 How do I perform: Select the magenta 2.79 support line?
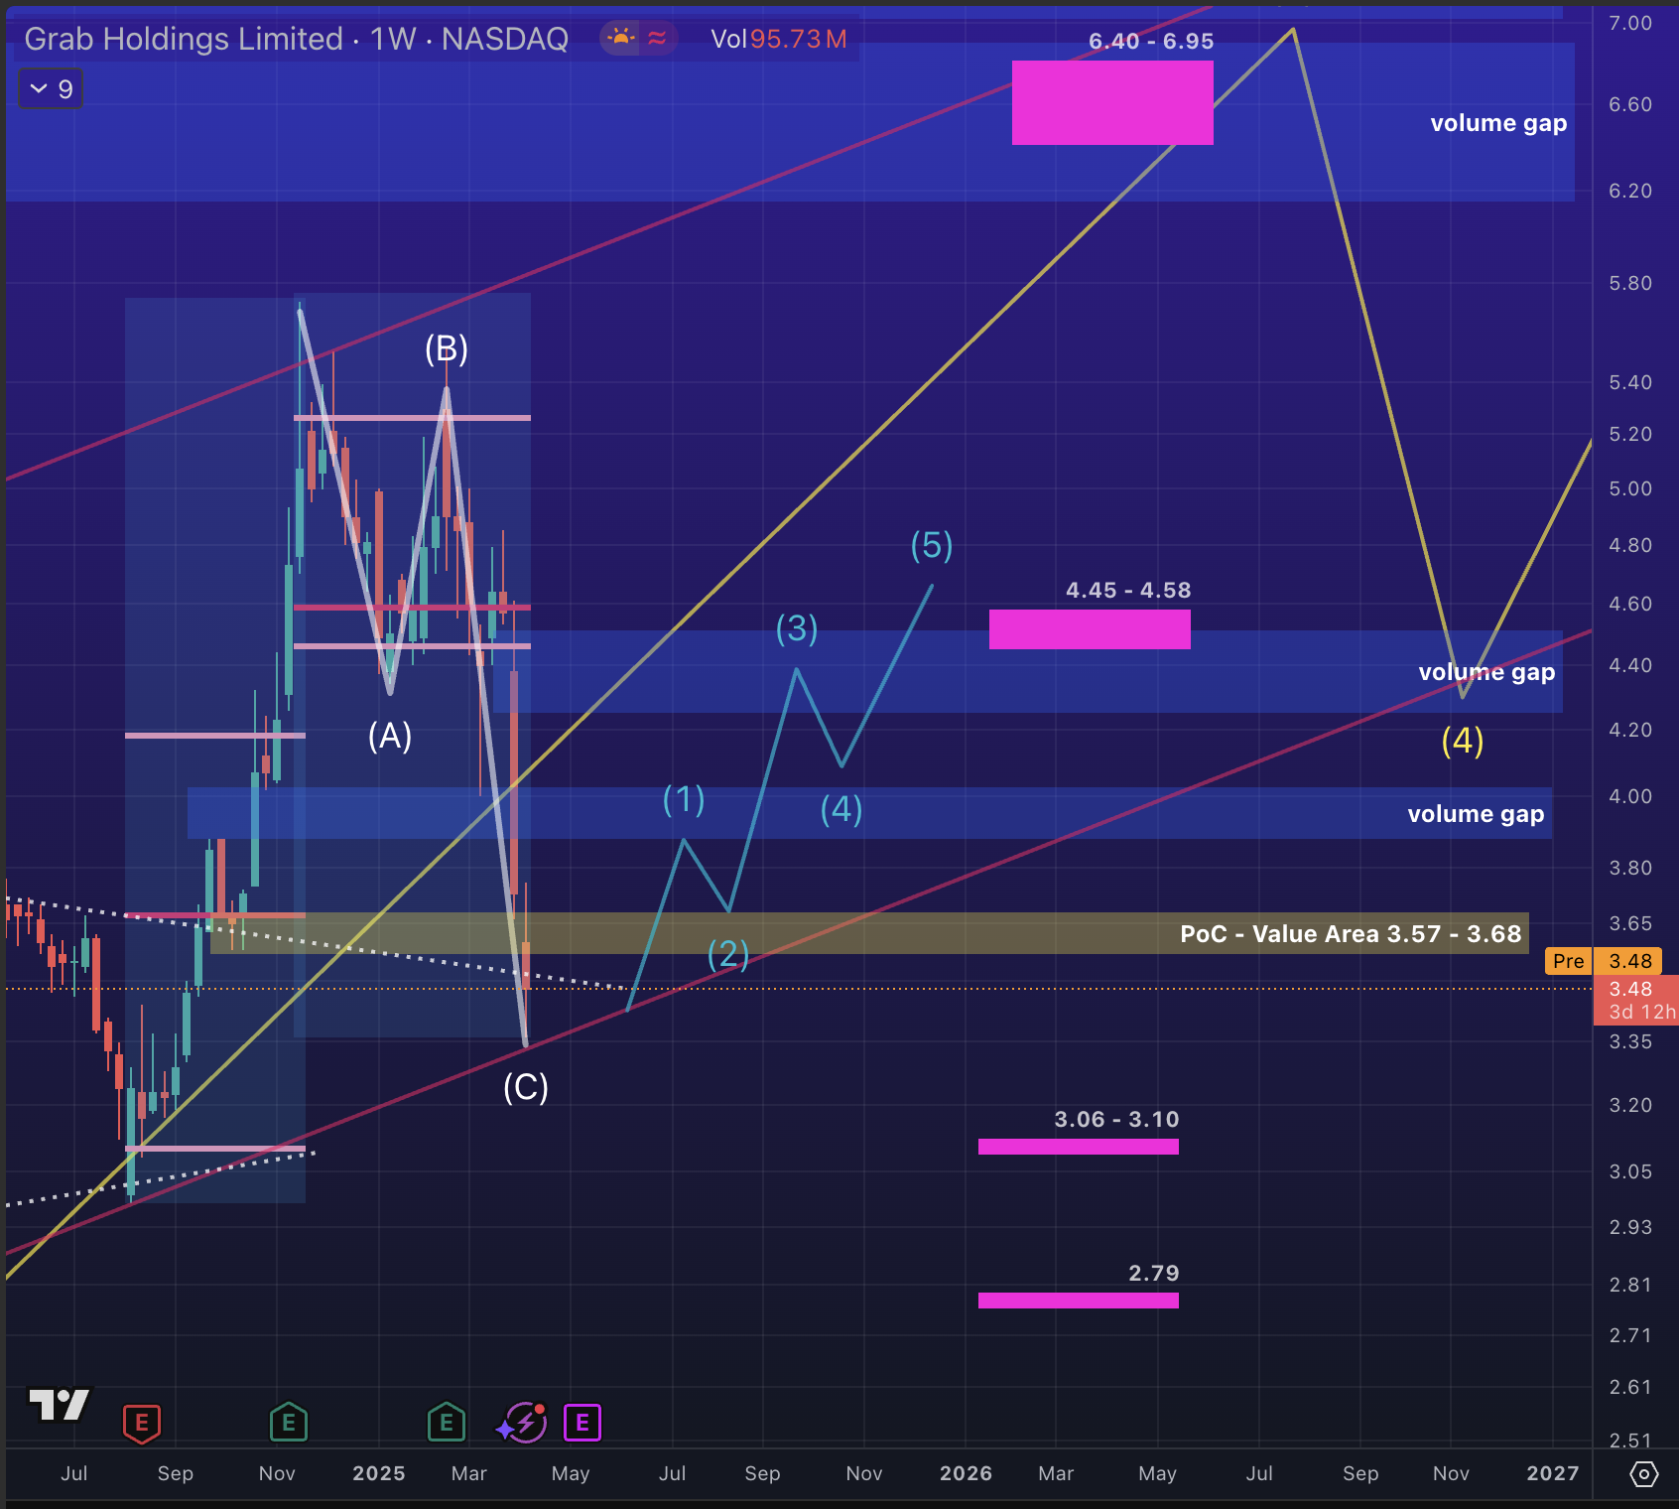1079,1301
